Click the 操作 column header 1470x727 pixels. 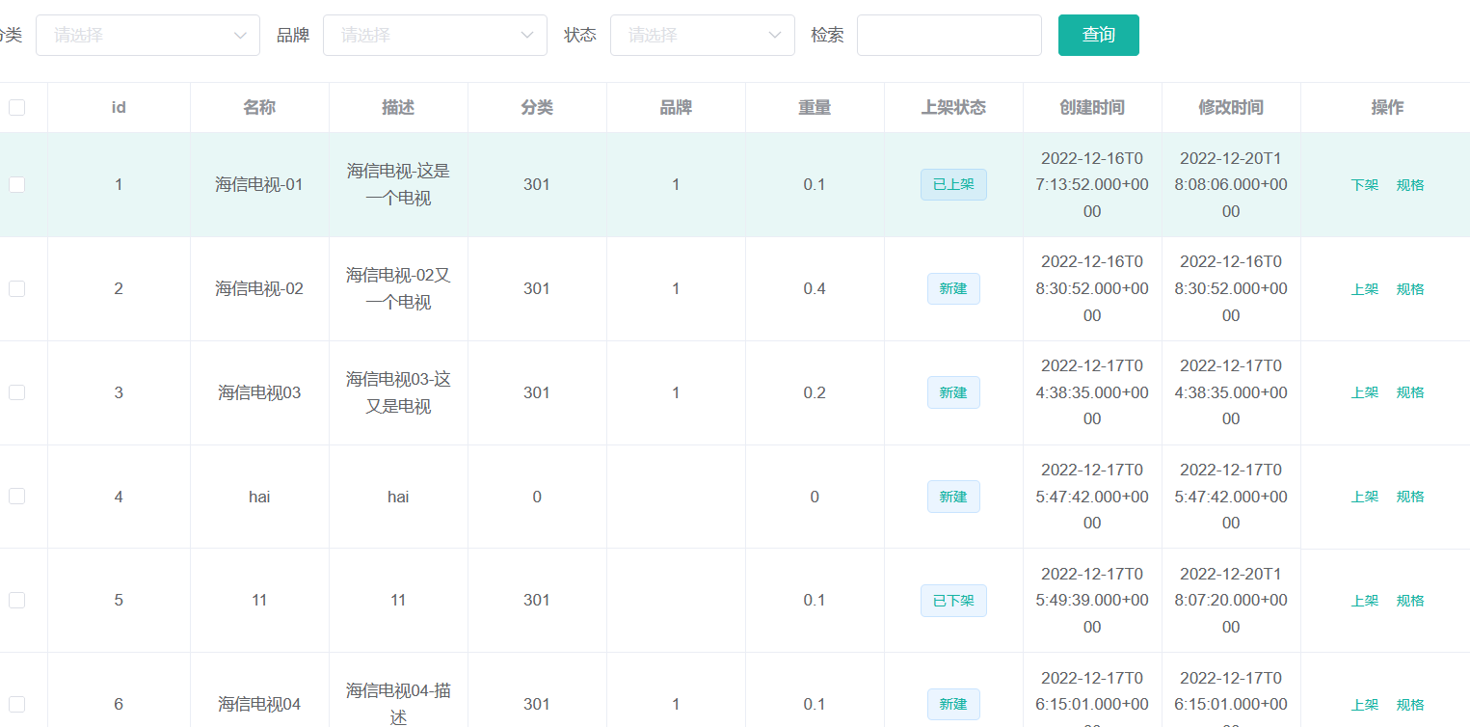click(1387, 107)
